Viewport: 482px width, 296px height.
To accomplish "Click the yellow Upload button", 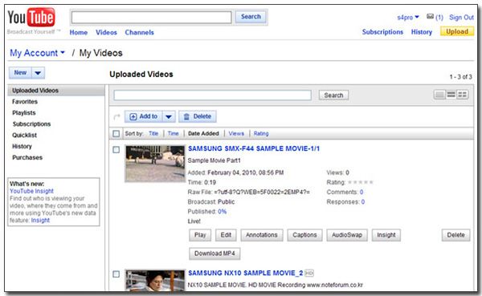I will 457,31.
